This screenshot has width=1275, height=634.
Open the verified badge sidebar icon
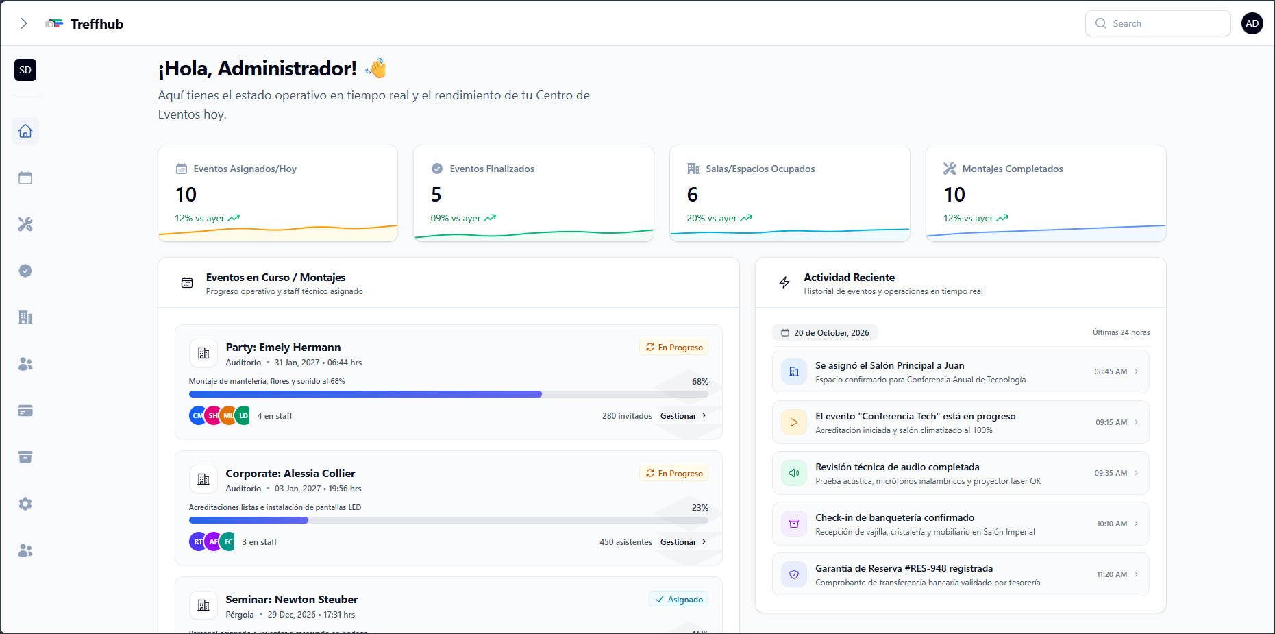pos(25,271)
